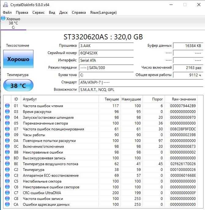The image size is (205, 210).
Task: Minimize the CrystalDiskInfo window
Action: click(171, 5)
